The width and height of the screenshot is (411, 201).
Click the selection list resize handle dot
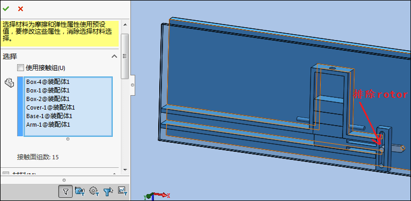coord(68,139)
